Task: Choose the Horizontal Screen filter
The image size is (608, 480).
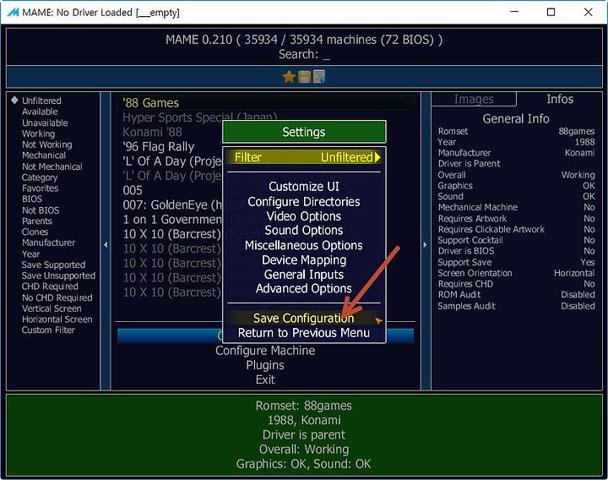Action: tap(57, 319)
